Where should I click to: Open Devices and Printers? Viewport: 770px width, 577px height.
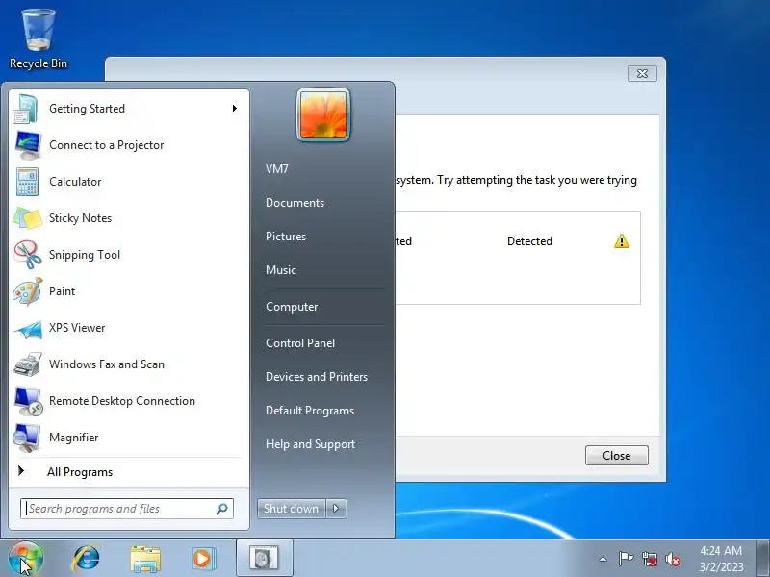pos(317,377)
